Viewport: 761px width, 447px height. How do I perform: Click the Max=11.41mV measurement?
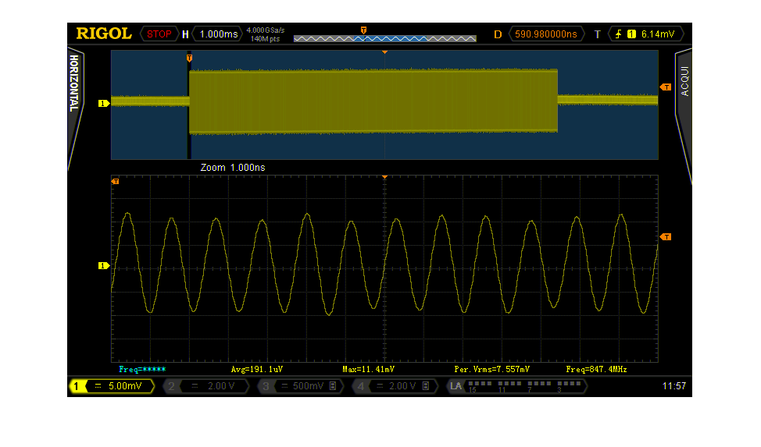pyautogui.click(x=368, y=370)
